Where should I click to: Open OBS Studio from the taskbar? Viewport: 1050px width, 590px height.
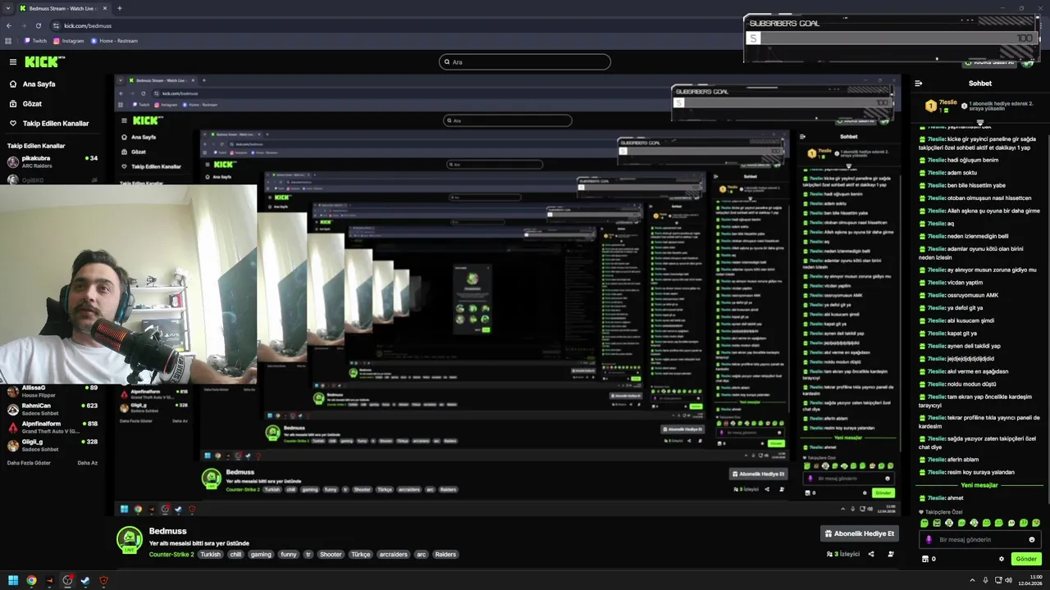(x=68, y=580)
